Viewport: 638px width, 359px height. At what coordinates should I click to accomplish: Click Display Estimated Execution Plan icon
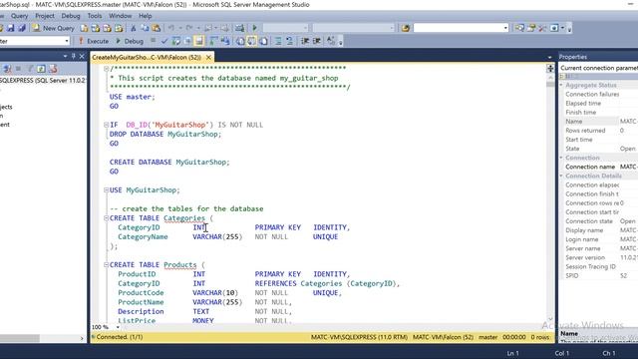(176, 41)
